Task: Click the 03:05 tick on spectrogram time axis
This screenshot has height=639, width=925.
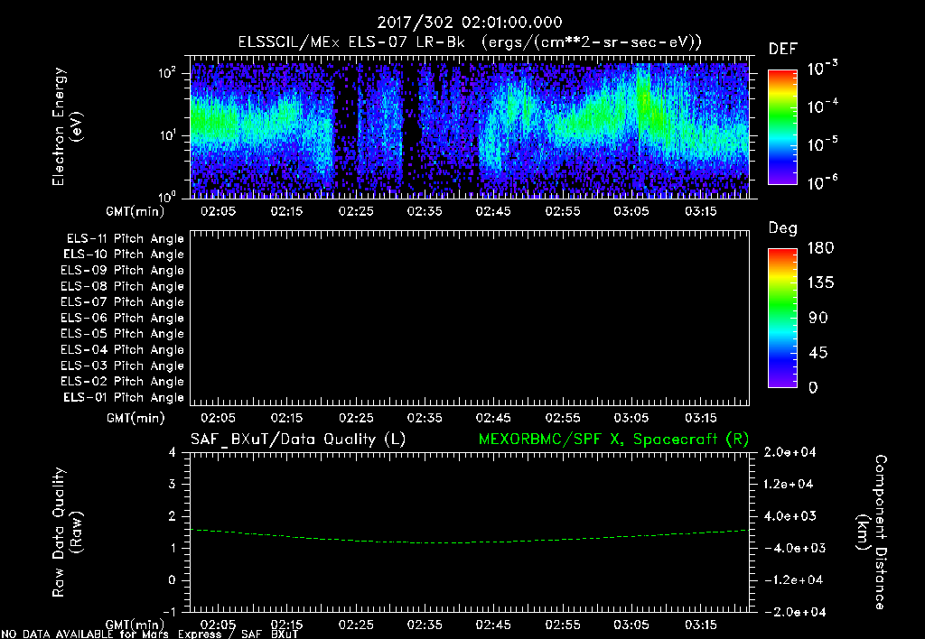Action: (631, 211)
